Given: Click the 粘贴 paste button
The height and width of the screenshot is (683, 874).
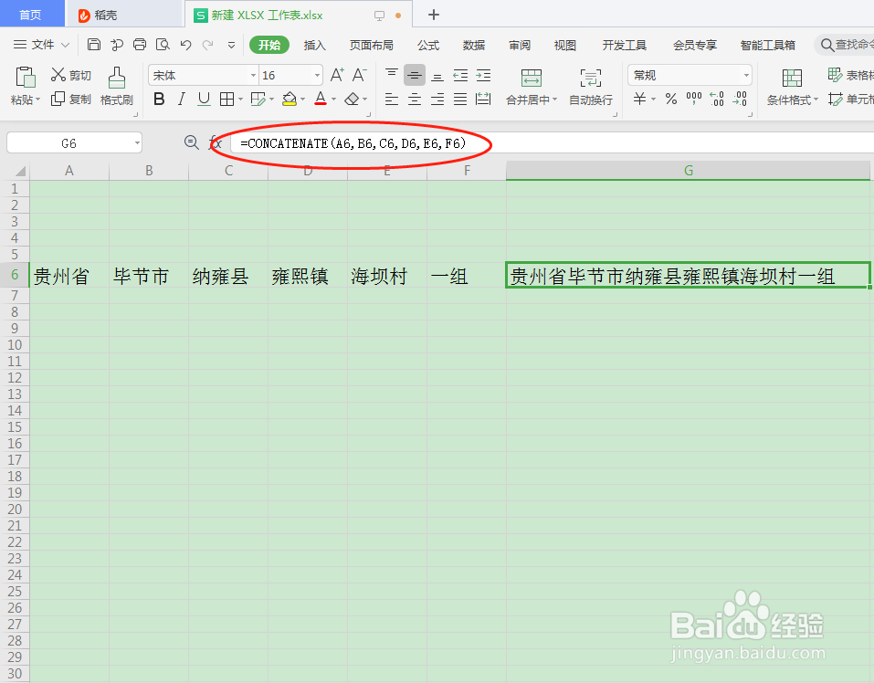Looking at the screenshot, I should pos(24,87).
